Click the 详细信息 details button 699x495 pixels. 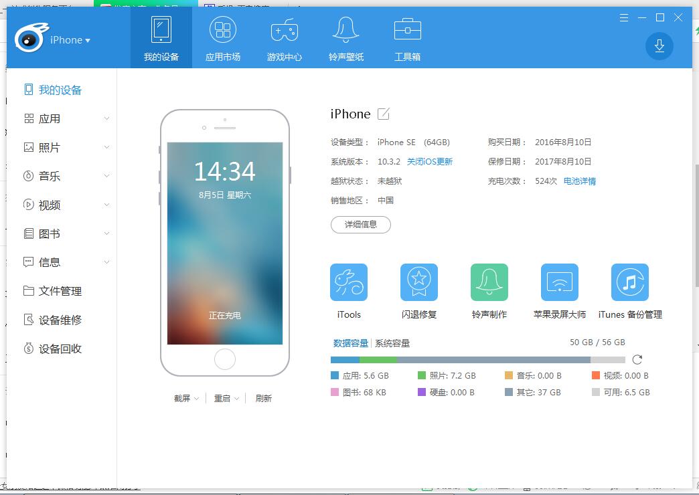tap(360, 225)
